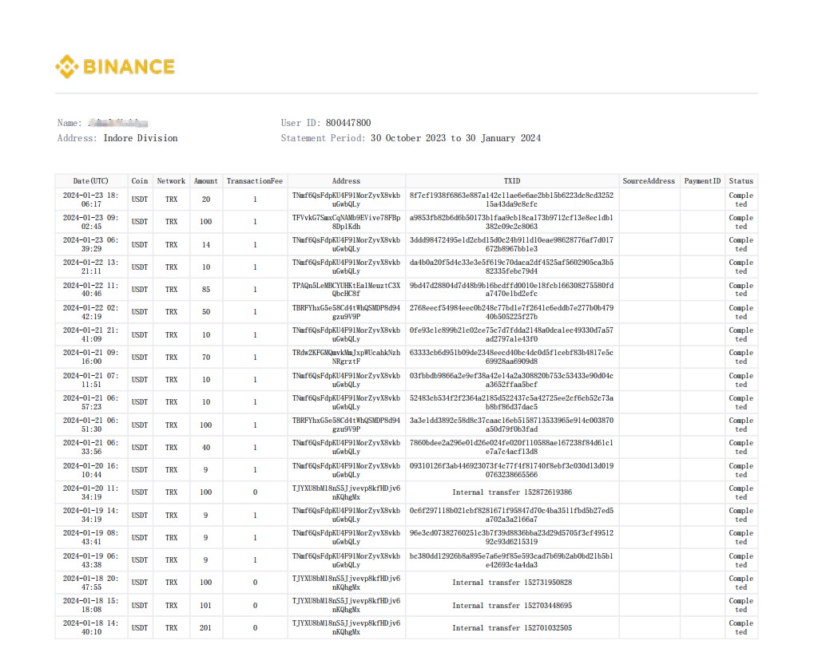Select TXID starting 9bd47d28804d7d48
Viewport: 814px width, 672px height.
[512, 290]
